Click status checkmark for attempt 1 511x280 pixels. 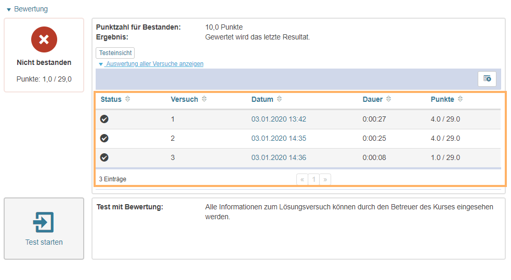[104, 119]
